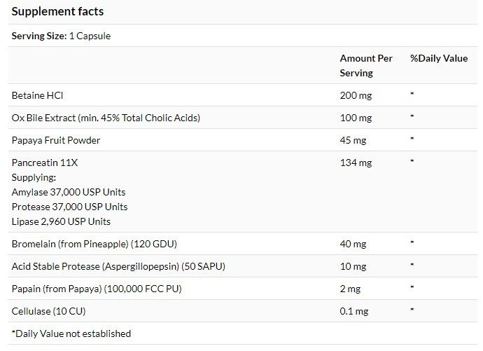483x351 pixels.
Task: Select the Betaine HCl row label
Action: (37, 95)
